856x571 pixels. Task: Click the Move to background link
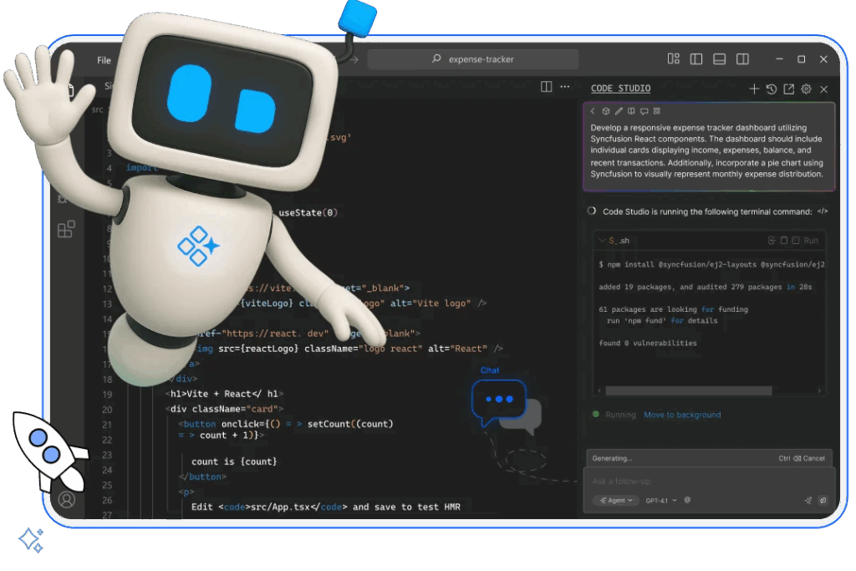[682, 415]
